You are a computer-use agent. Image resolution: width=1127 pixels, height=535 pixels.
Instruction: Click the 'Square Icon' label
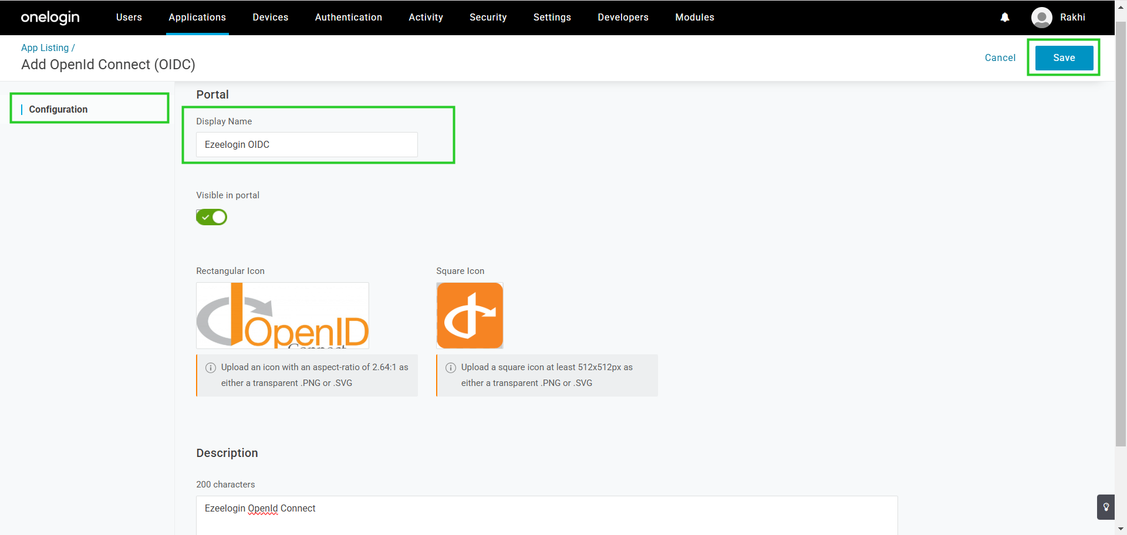point(460,271)
